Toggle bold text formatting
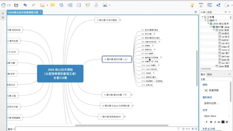The image size is (233, 131). 211,122
